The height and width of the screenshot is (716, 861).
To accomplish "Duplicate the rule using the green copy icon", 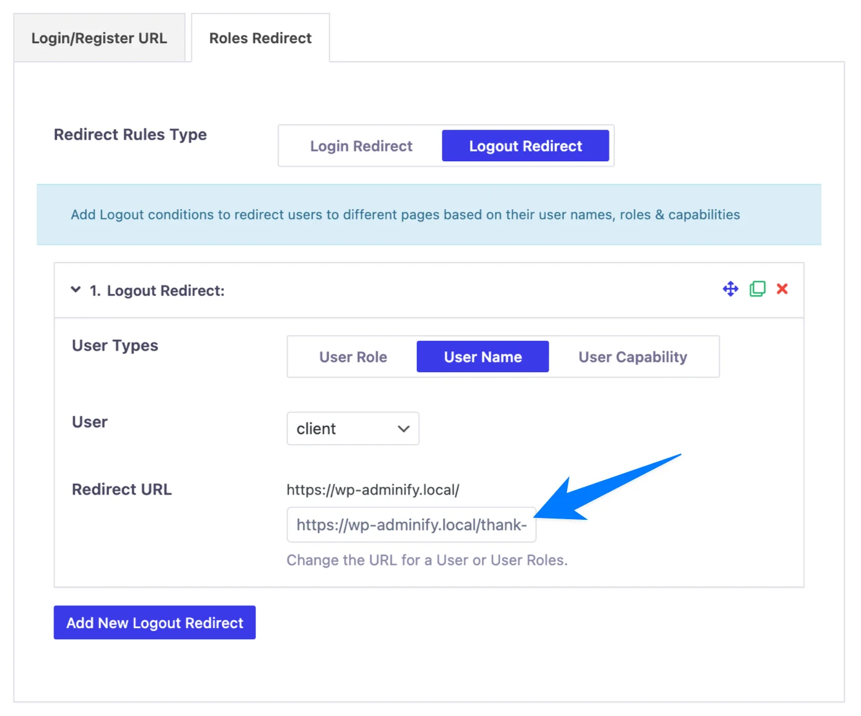I will pyautogui.click(x=757, y=288).
